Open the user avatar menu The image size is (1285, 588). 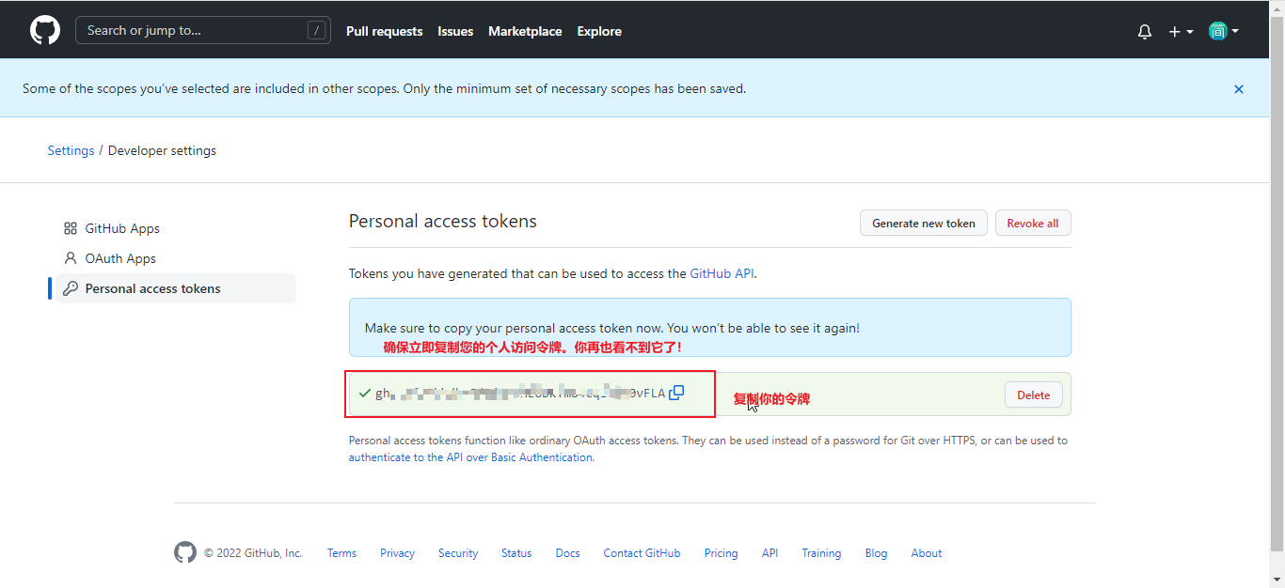1224,31
